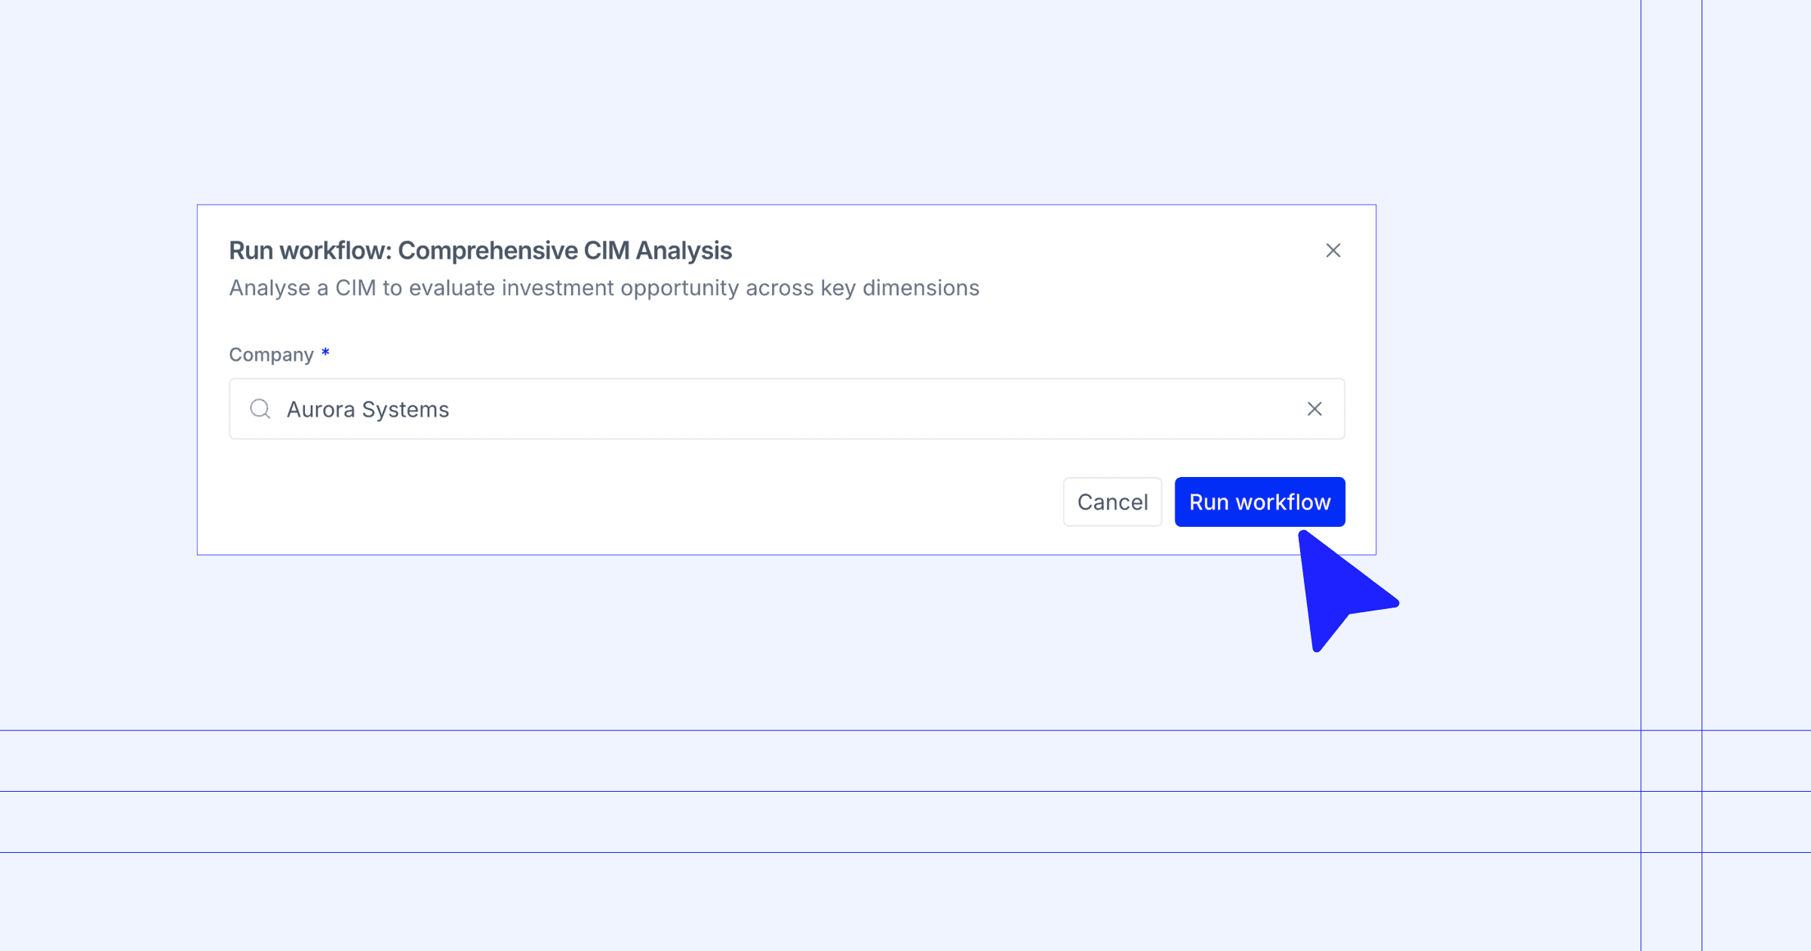Click the workflow description subtitle text

[x=604, y=288]
